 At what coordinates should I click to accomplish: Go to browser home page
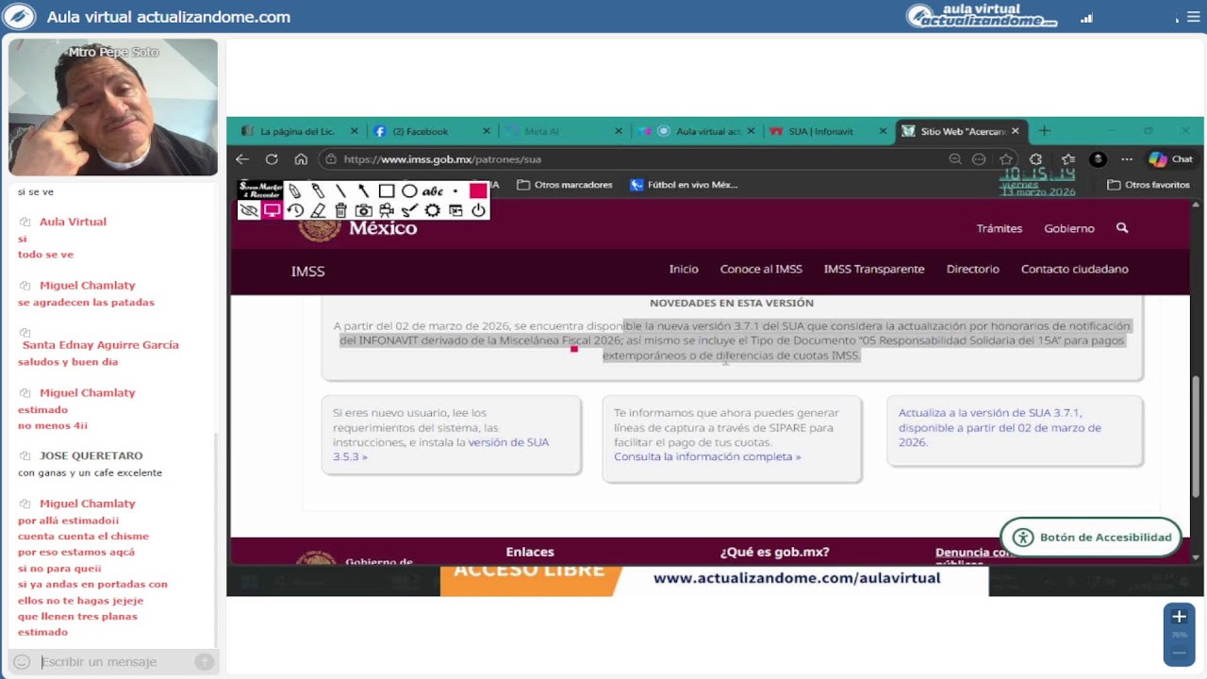pos(301,159)
